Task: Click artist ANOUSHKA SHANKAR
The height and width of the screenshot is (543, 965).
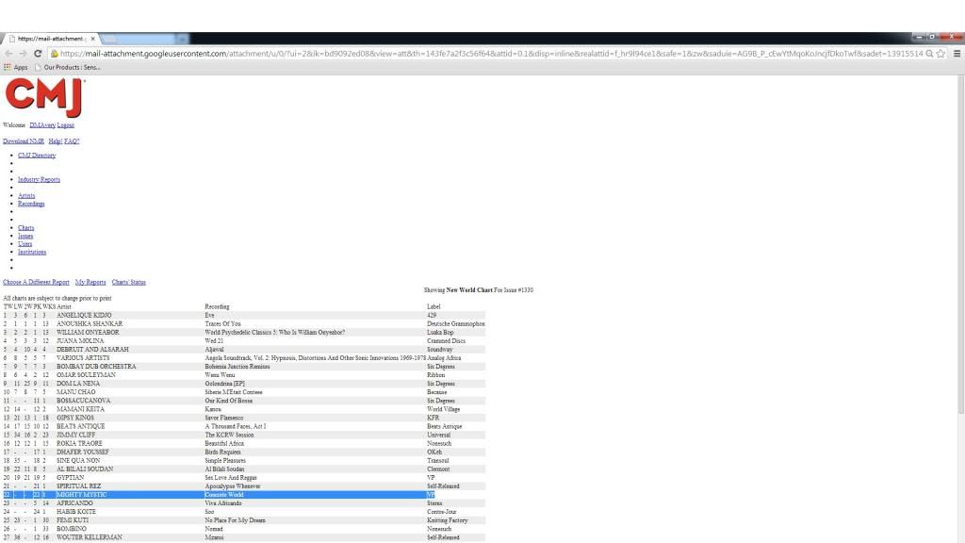Action: (90, 324)
